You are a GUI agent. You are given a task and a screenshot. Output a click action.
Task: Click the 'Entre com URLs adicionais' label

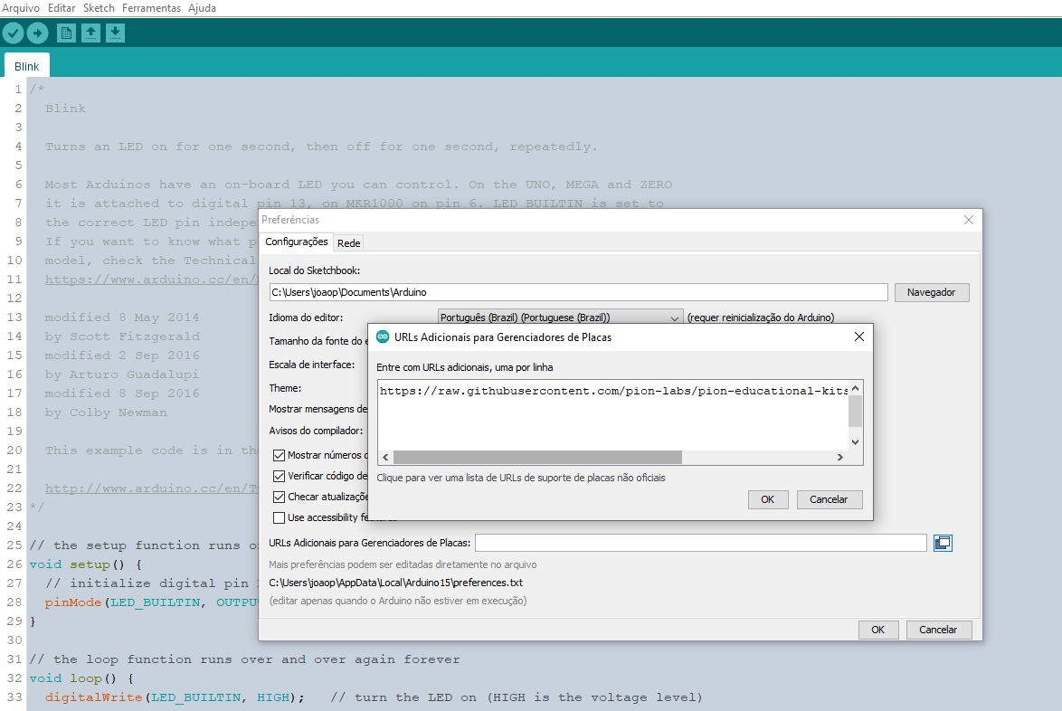[x=465, y=367]
